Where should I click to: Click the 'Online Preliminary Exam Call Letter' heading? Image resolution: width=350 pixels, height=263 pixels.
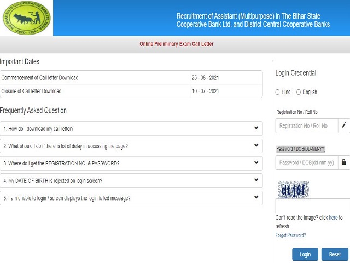click(176, 44)
